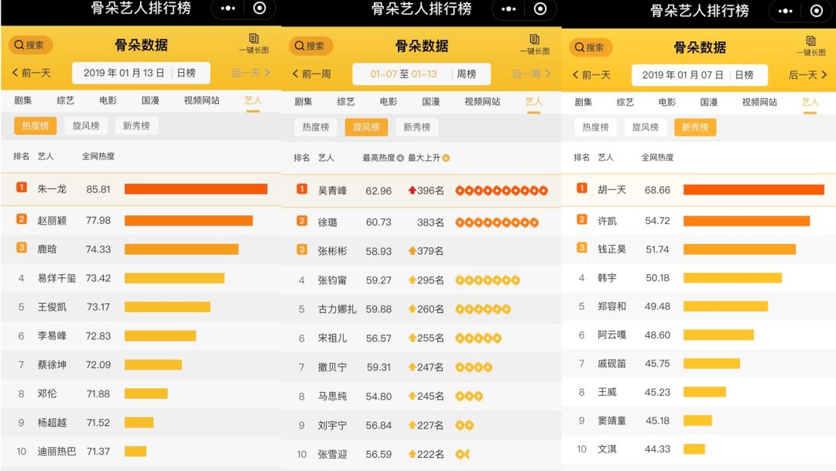The height and width of the screenshot is (471, 836).
Task: Open more options dots in left panel header
Action: 228,8
